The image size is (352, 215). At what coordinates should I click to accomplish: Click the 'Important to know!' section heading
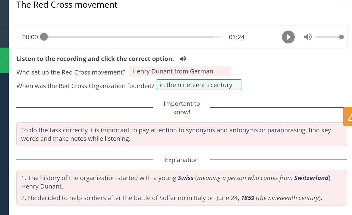[182, 108]
